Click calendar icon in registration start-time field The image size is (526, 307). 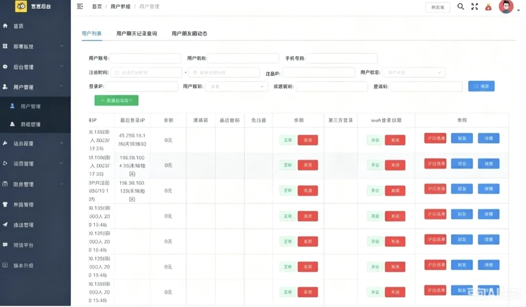click(x=117, y=72)
